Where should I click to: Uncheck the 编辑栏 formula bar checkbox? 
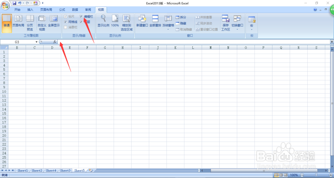click(81, 16)
